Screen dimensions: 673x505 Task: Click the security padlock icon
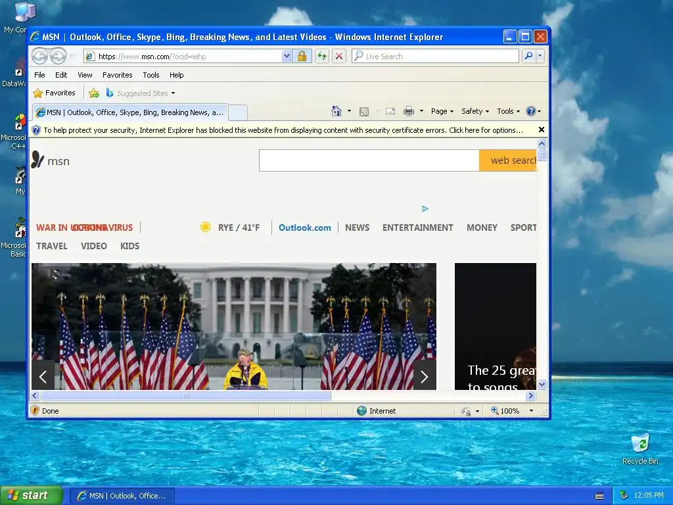(302, 57)
